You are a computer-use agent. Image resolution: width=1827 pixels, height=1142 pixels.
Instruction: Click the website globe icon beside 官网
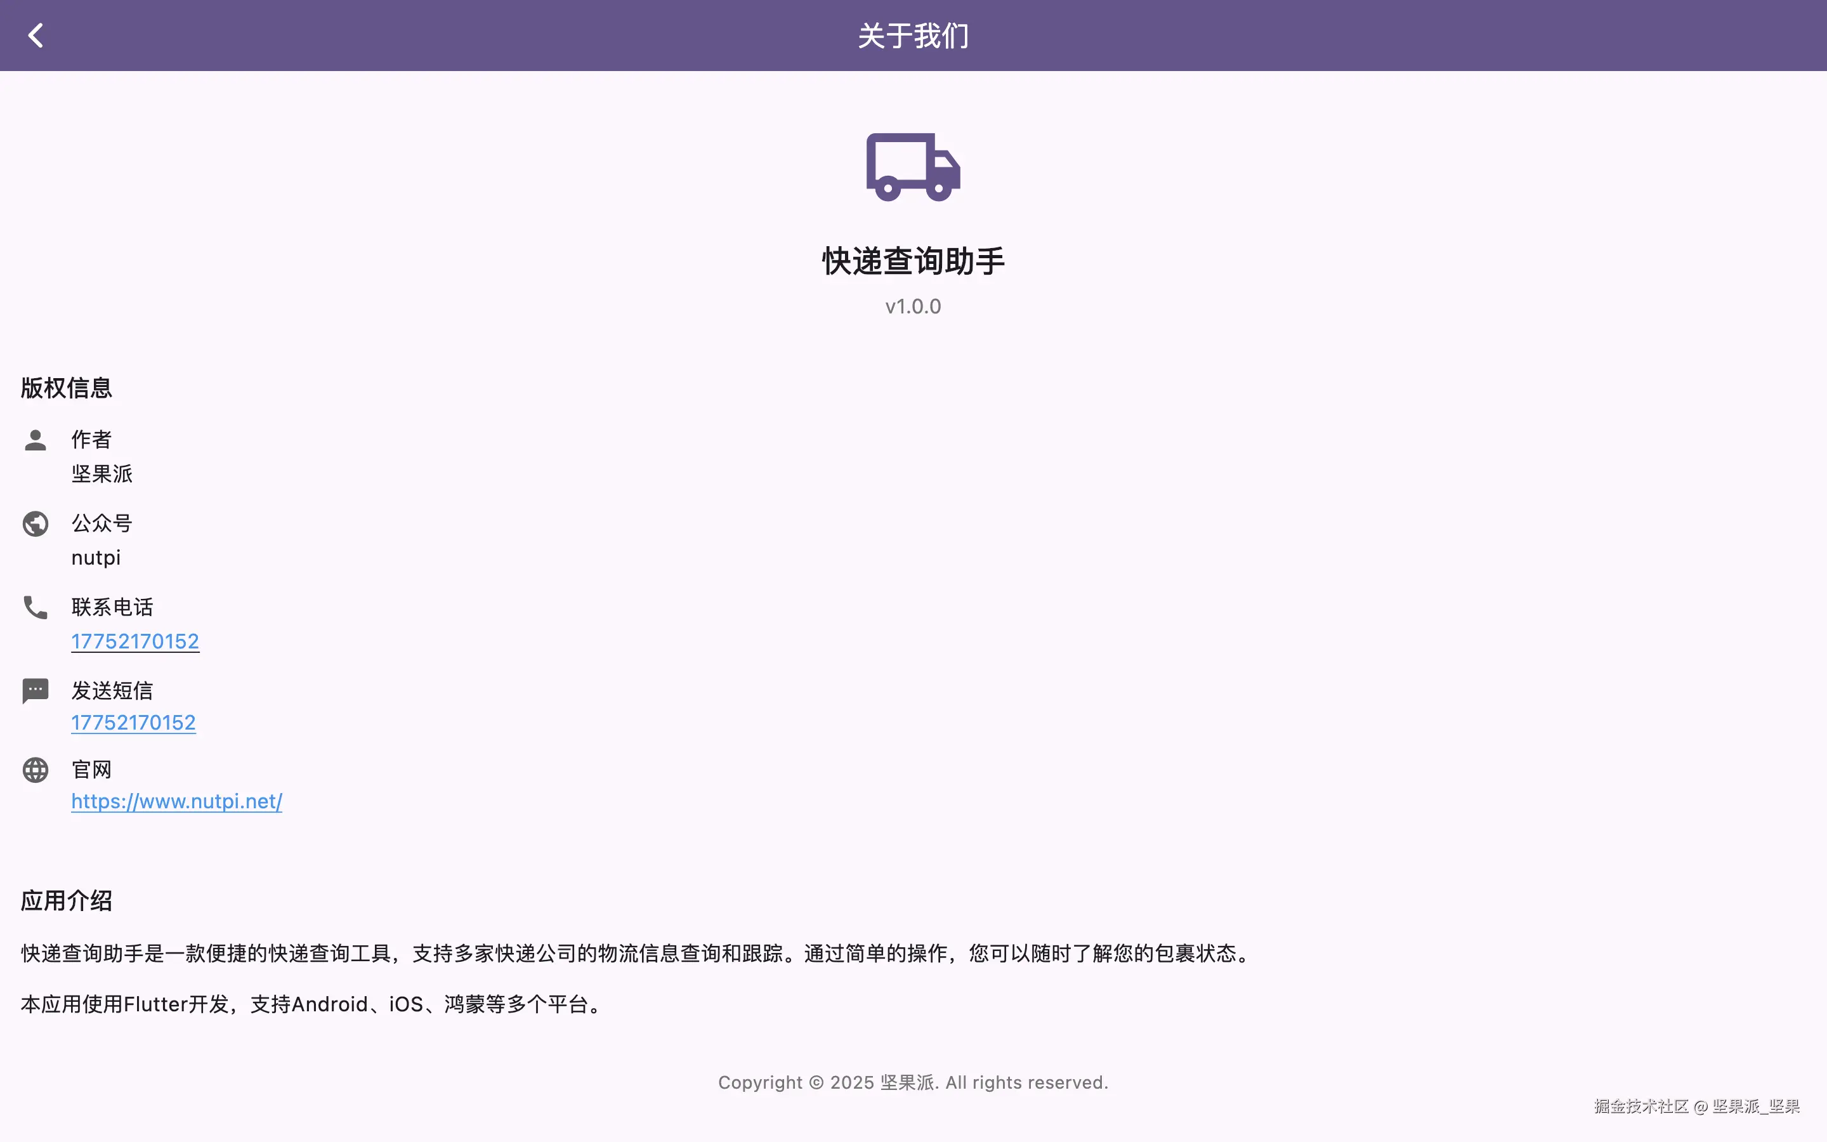coord(35,770)
